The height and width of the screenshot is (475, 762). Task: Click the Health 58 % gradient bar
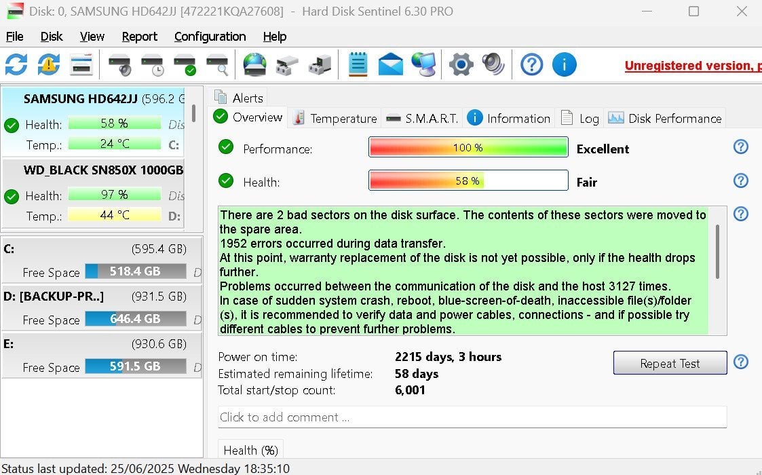[x=468, y=180]
